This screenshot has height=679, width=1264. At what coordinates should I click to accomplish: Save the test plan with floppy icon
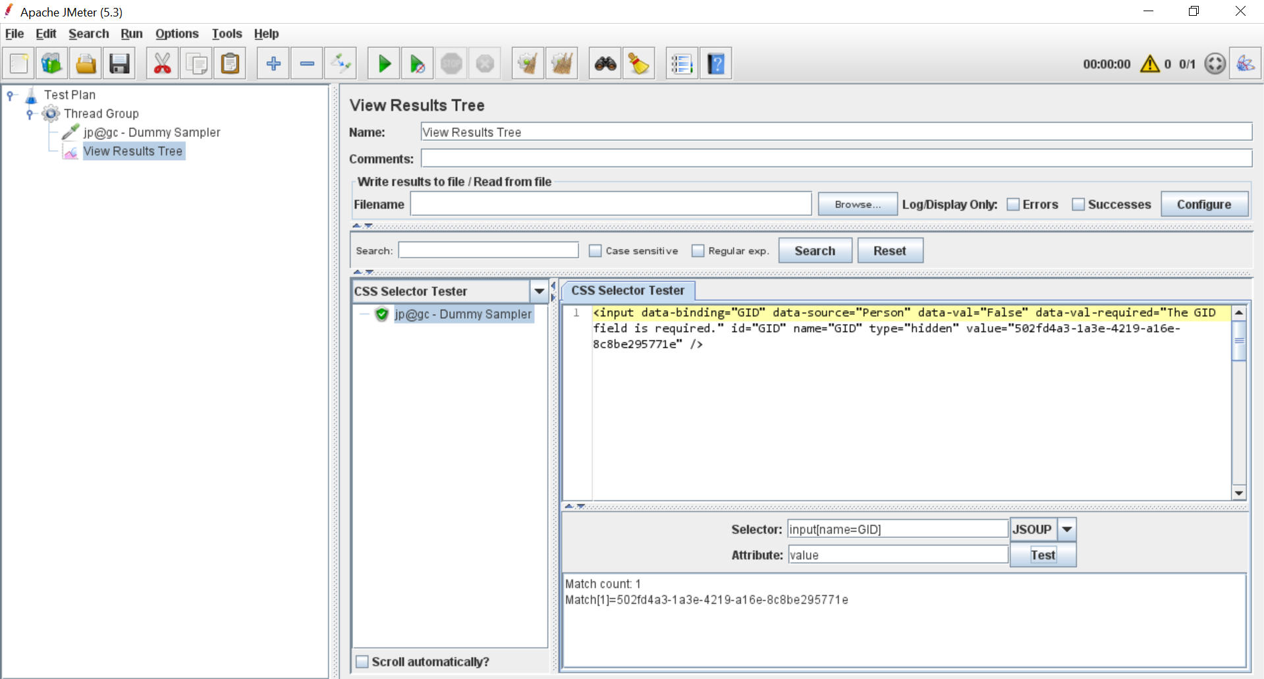(x=119, y=64)
